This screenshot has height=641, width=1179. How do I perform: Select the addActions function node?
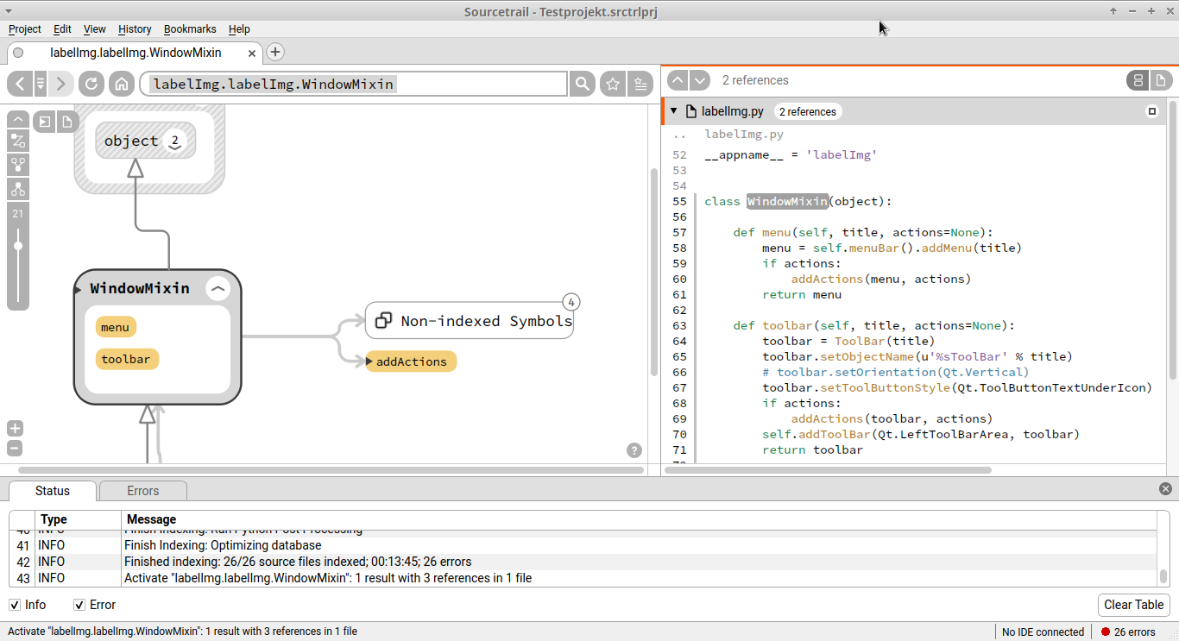click(411, 361)
